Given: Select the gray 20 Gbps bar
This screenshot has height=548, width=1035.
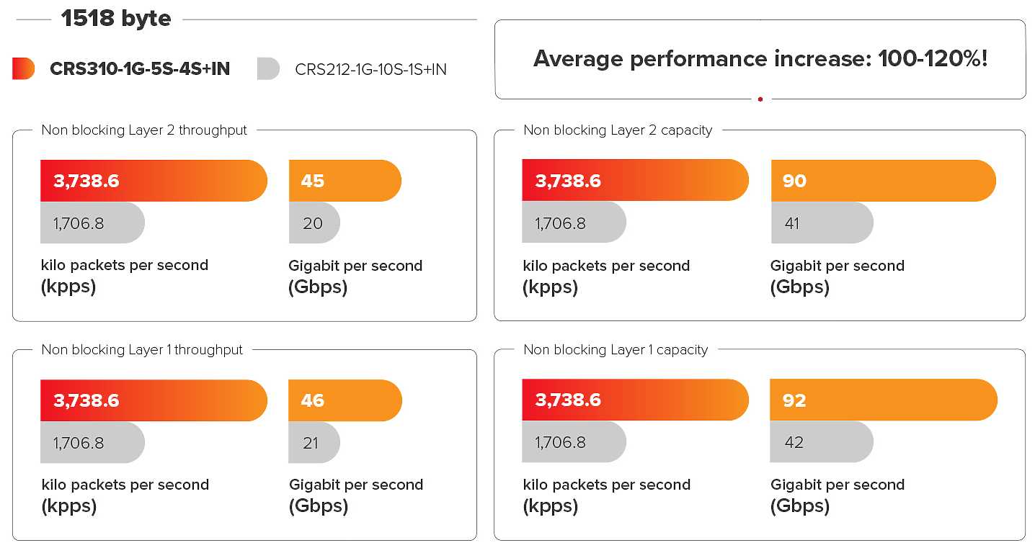Looking at the screenshot, I should (x=314, y=223).
